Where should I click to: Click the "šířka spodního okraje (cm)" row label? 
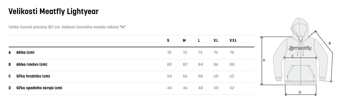coord(39,88)
